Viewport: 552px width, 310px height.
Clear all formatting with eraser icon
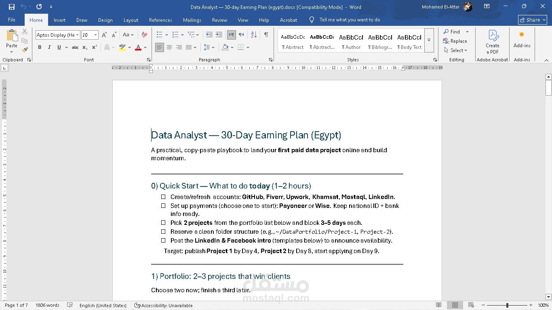[x=144, y=35]
